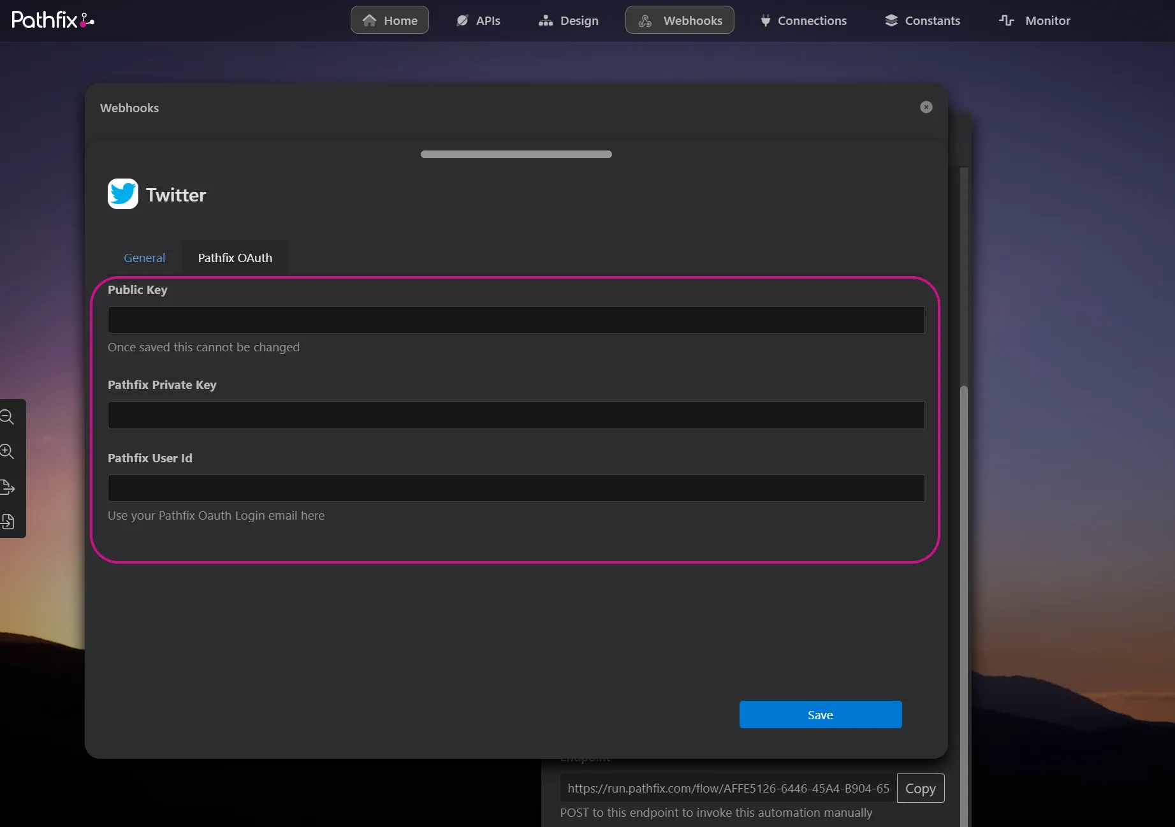Copy the endpoint URL
Viewport: 1175px width, 827px height.
(x=921, y=788)
